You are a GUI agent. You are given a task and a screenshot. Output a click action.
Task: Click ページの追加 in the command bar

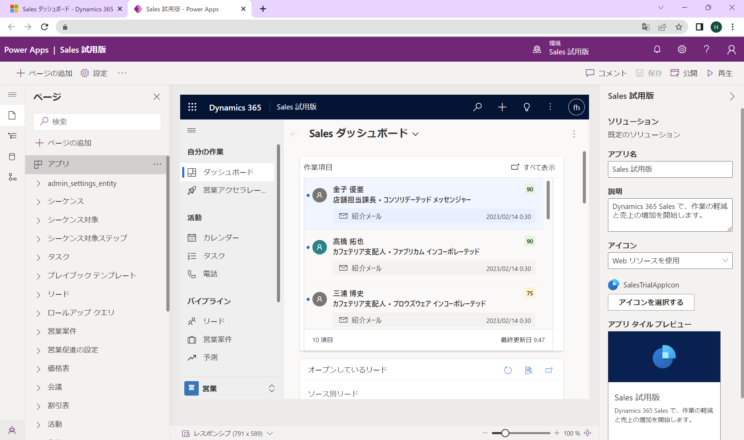pyautogui.click(x=44, y=73)
